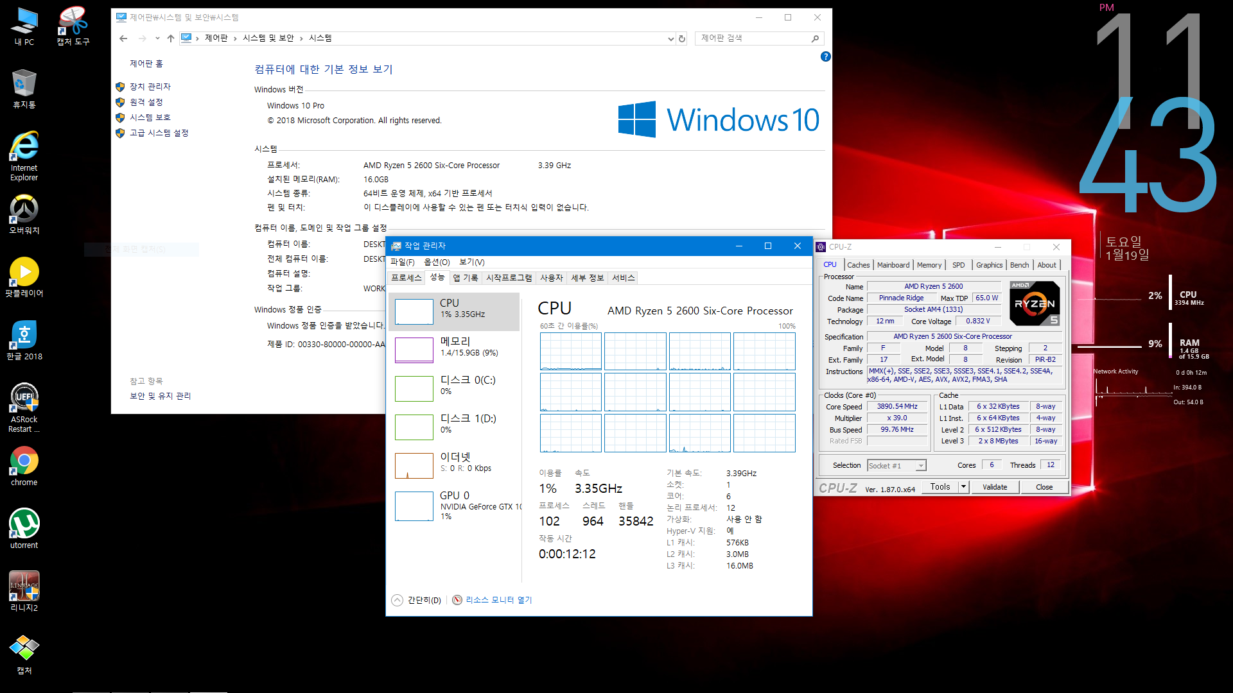Click the forward arrow in Control Panel
The image size is (1233, 693).
(x=143, y=38)
